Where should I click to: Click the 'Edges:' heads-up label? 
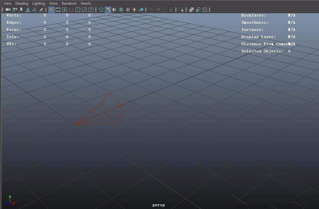click(14, 22)
